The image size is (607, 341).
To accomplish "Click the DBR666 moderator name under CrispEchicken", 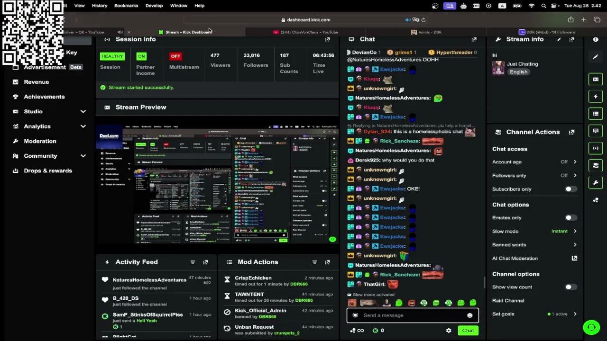I will 299,284.
